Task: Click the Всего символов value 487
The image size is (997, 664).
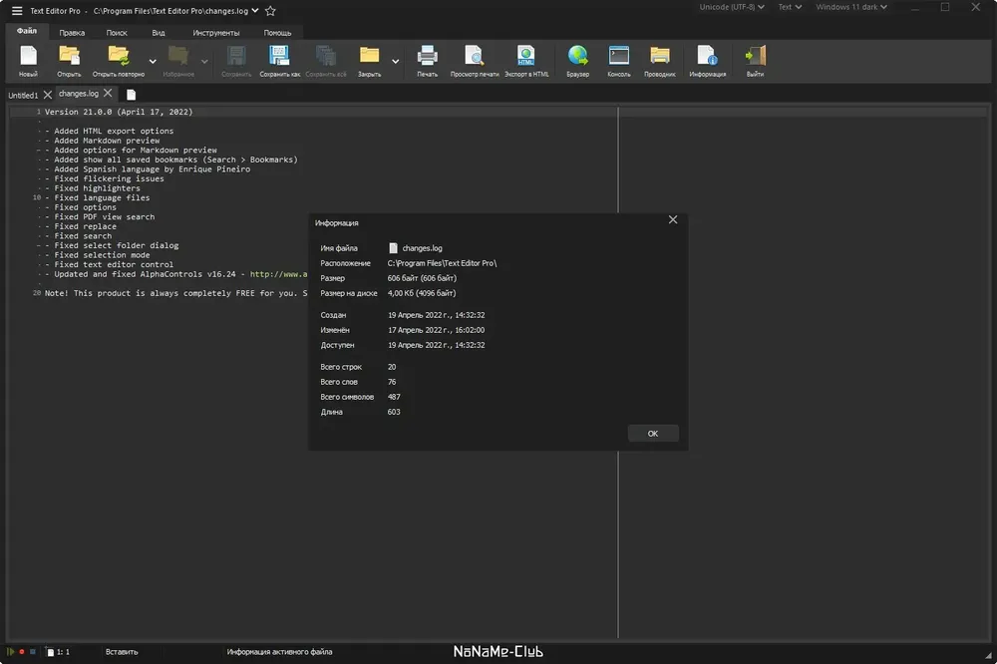Action: tap(394, 397)
